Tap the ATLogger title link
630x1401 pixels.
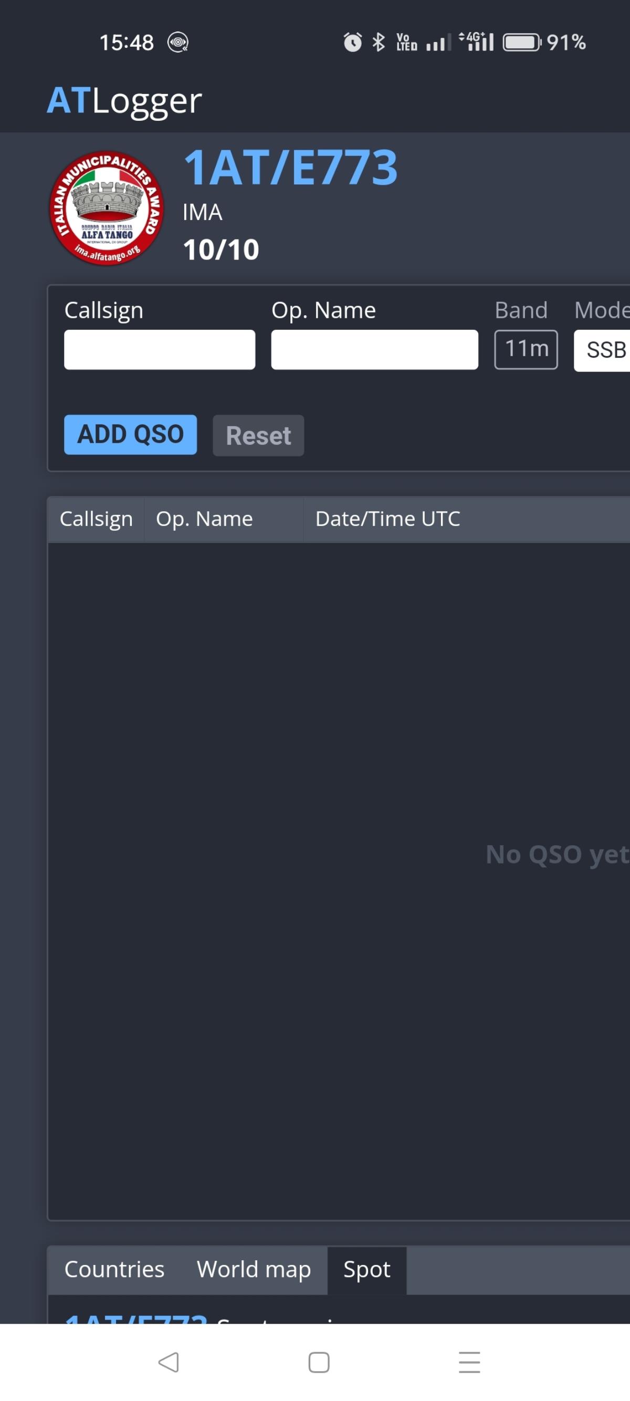tap(124, 101)
